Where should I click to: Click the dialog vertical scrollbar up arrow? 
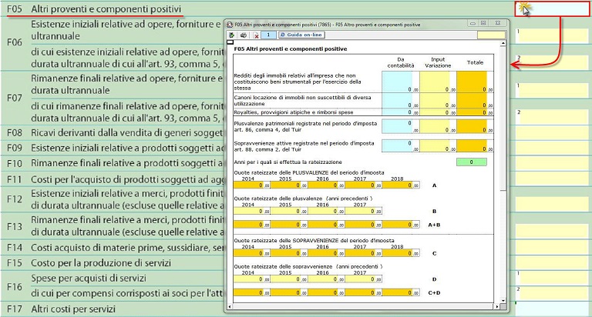tap(503, 44)
